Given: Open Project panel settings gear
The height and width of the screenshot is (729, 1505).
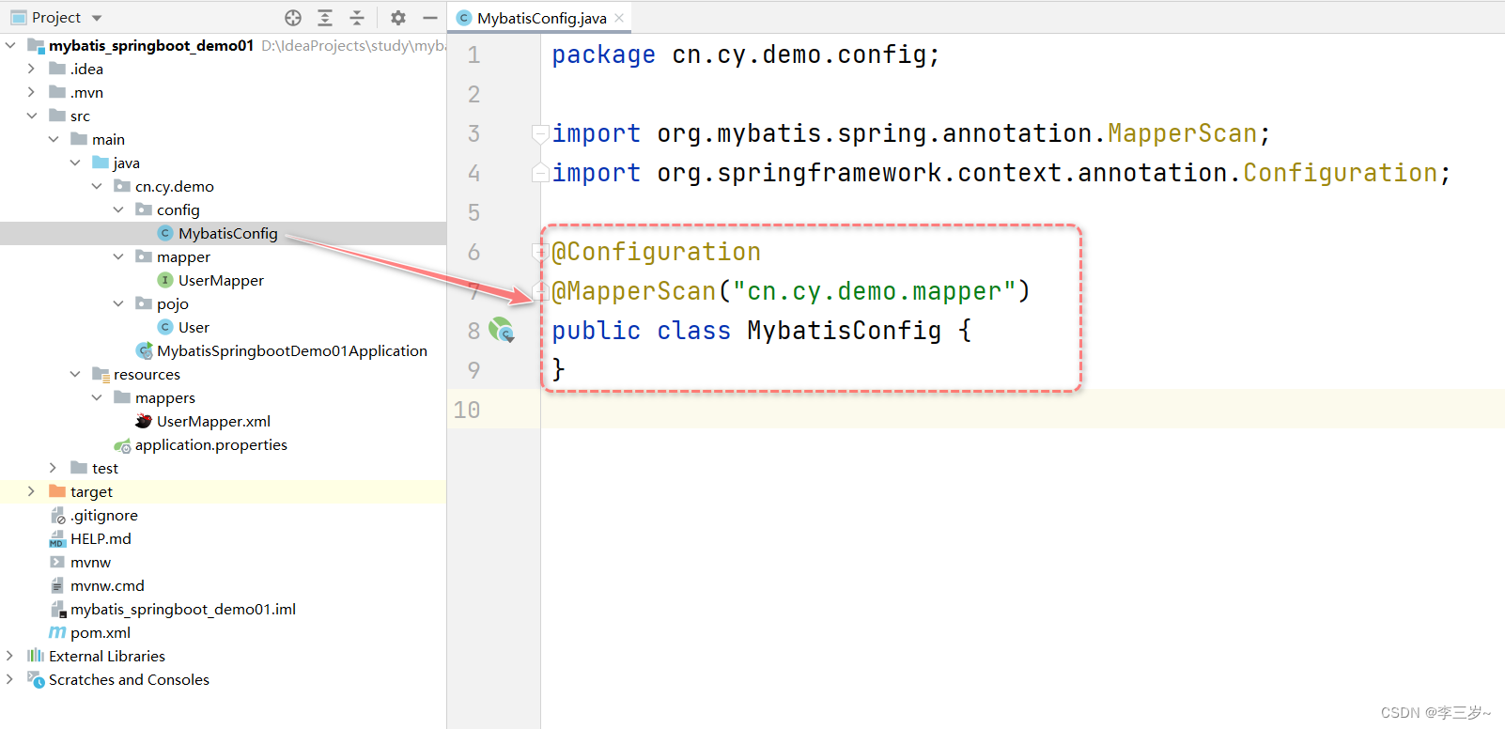Looking at the screenshot, I should pos(398,18).
